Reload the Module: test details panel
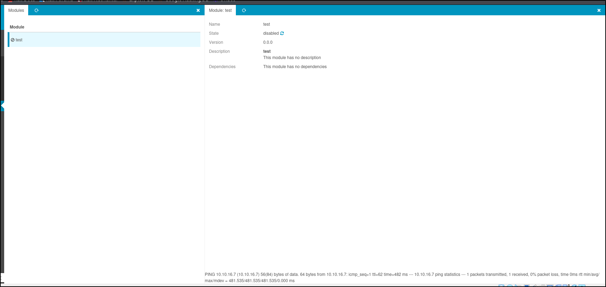 (x=244, y=10)
